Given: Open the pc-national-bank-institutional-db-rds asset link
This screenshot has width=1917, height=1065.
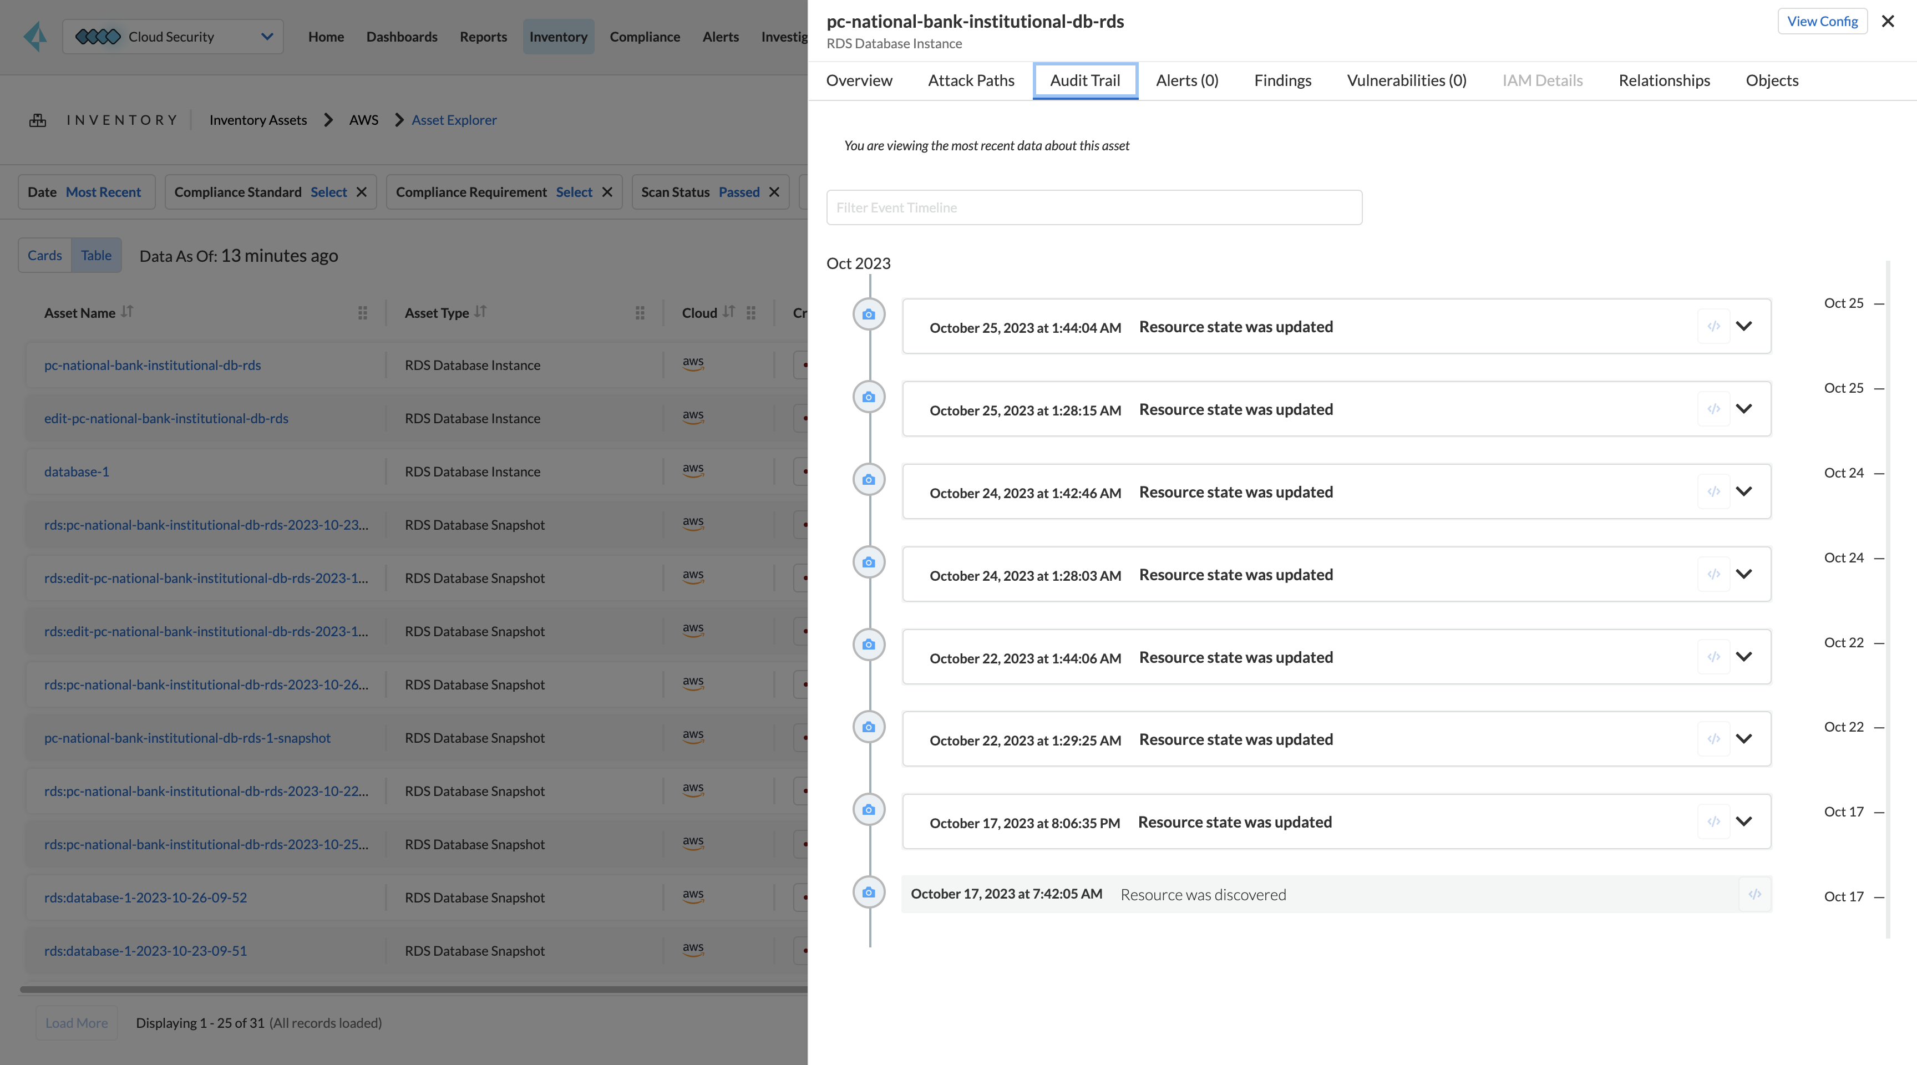Looking at the screenshot, I should 153,364.
